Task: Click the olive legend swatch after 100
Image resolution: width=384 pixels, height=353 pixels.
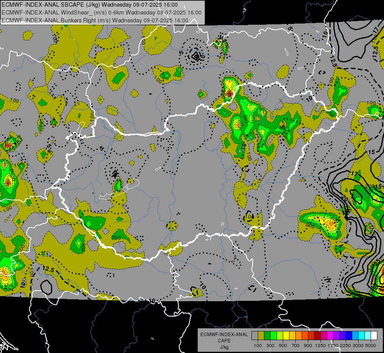Action: pos(261,336)
